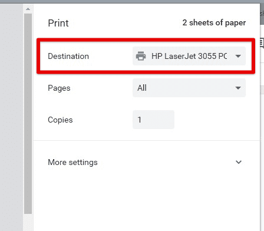
Task: Click the Copies number field
Action: pyautogui.click(x=153, y=120)
